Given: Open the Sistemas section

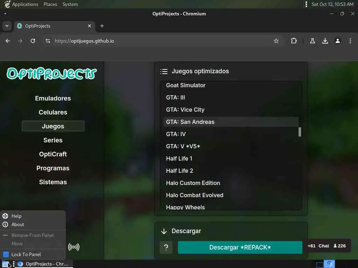Looking at the screenshot, I should [x=53, y=182].
